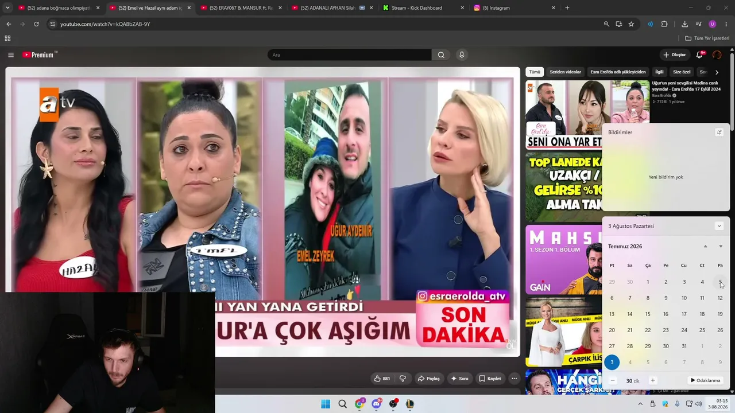Open more actions three-dot menu under video
The image size is (735, 413).
(514, 379)
